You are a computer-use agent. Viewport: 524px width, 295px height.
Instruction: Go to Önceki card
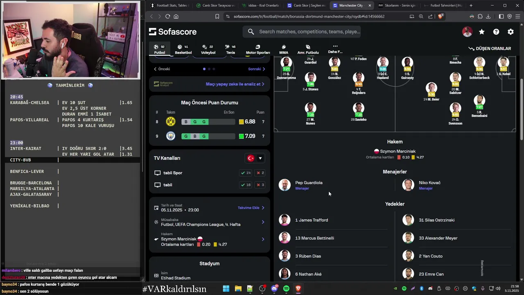162,69
